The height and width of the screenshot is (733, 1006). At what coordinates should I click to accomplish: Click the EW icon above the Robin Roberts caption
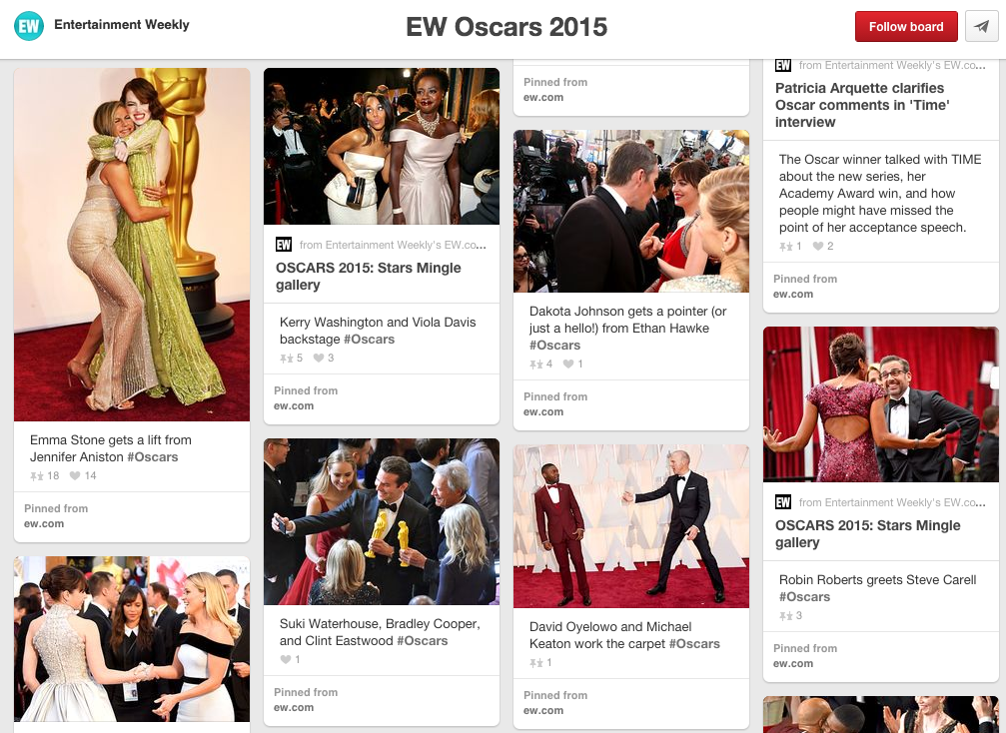tap(783, 502)
